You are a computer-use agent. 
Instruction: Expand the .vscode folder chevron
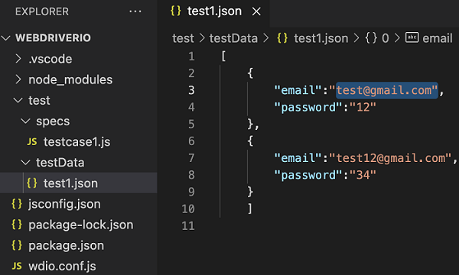pyautogui.click(x=18, y=59)
